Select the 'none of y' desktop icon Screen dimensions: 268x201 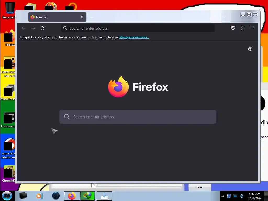click(8, 149)
